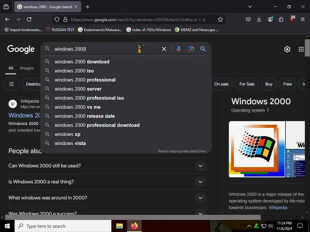
Task: Open the list all tabs dropdown arrow
Action: [x=250, y=7]
